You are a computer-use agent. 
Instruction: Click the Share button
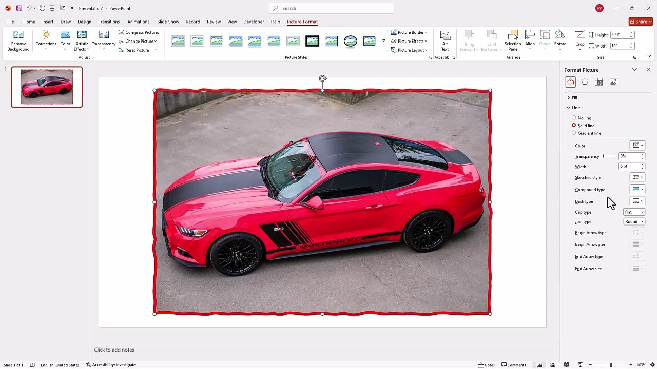coord(641,22)
